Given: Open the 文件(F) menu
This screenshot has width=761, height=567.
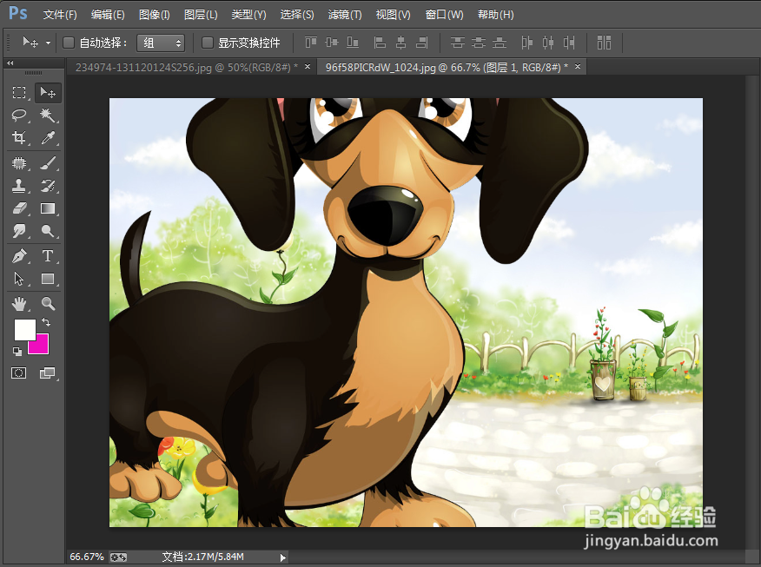Looking at the screenshot, I should pyautogui.click(x=60, y=15).
